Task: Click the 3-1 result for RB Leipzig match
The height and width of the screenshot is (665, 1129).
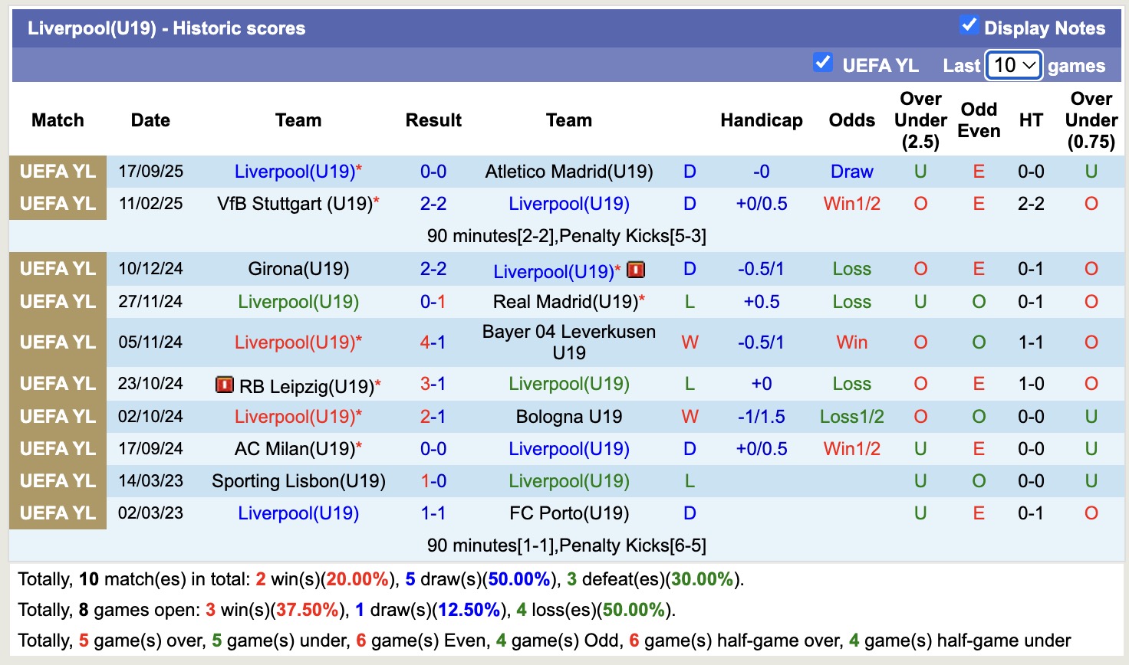Action: 433,384
